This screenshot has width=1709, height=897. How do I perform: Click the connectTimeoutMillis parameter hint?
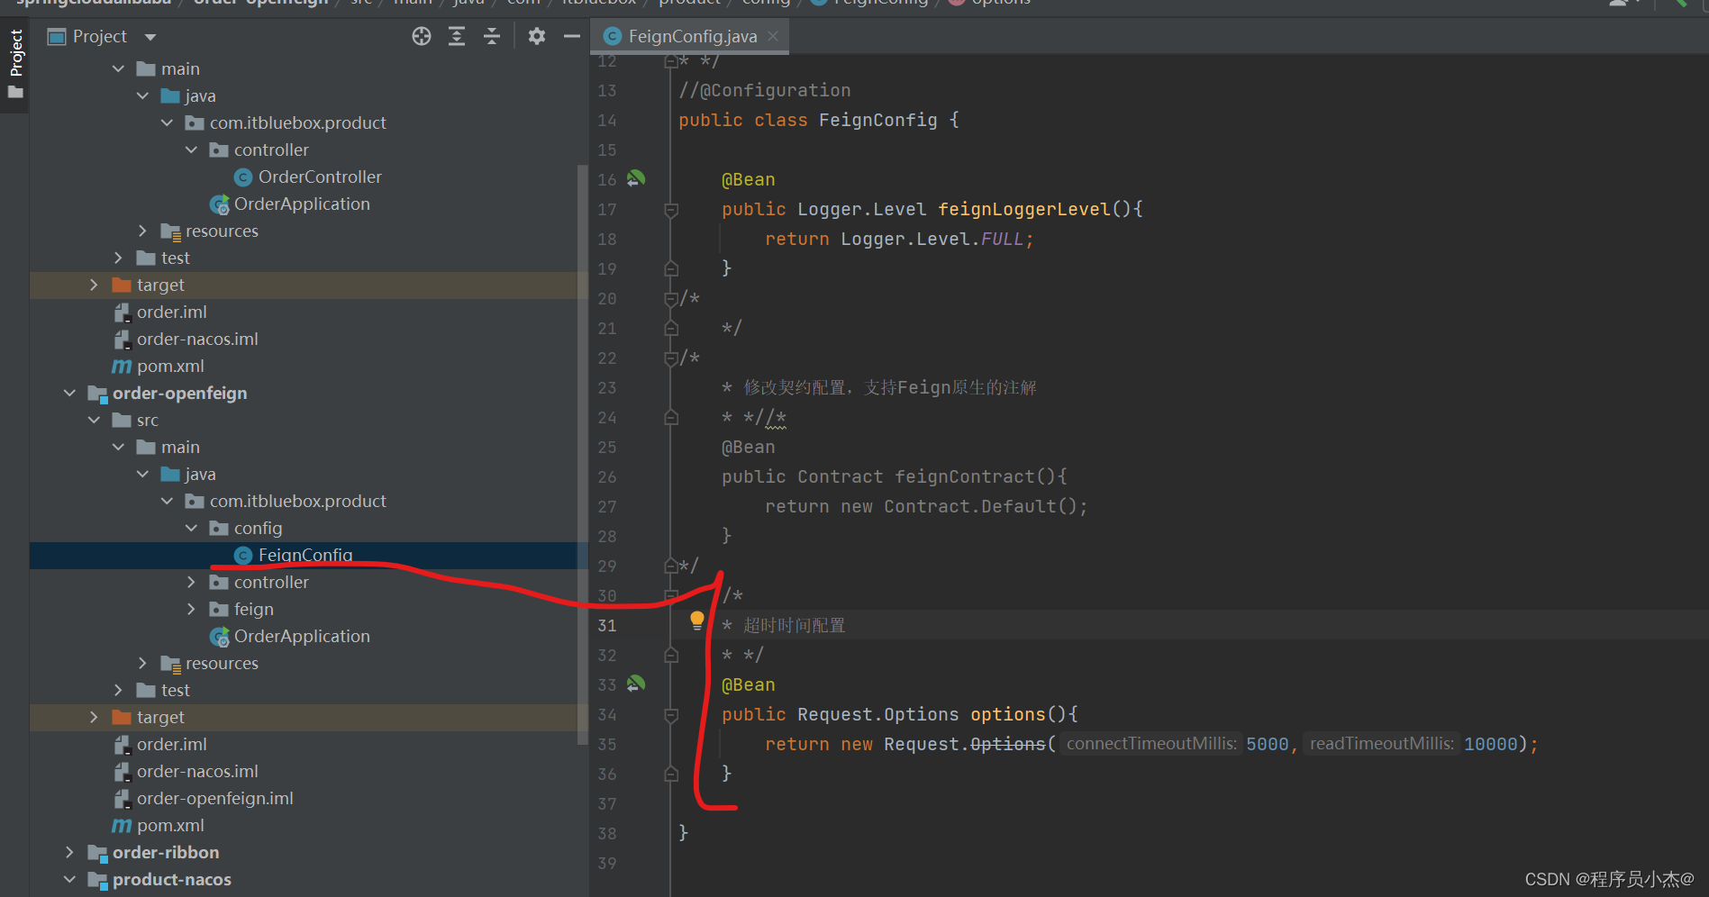pyautogui.click(x=1151, y=744)
